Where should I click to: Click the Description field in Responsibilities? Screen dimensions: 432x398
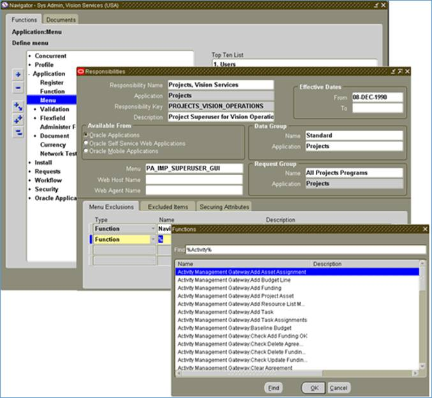pos(221,117)
